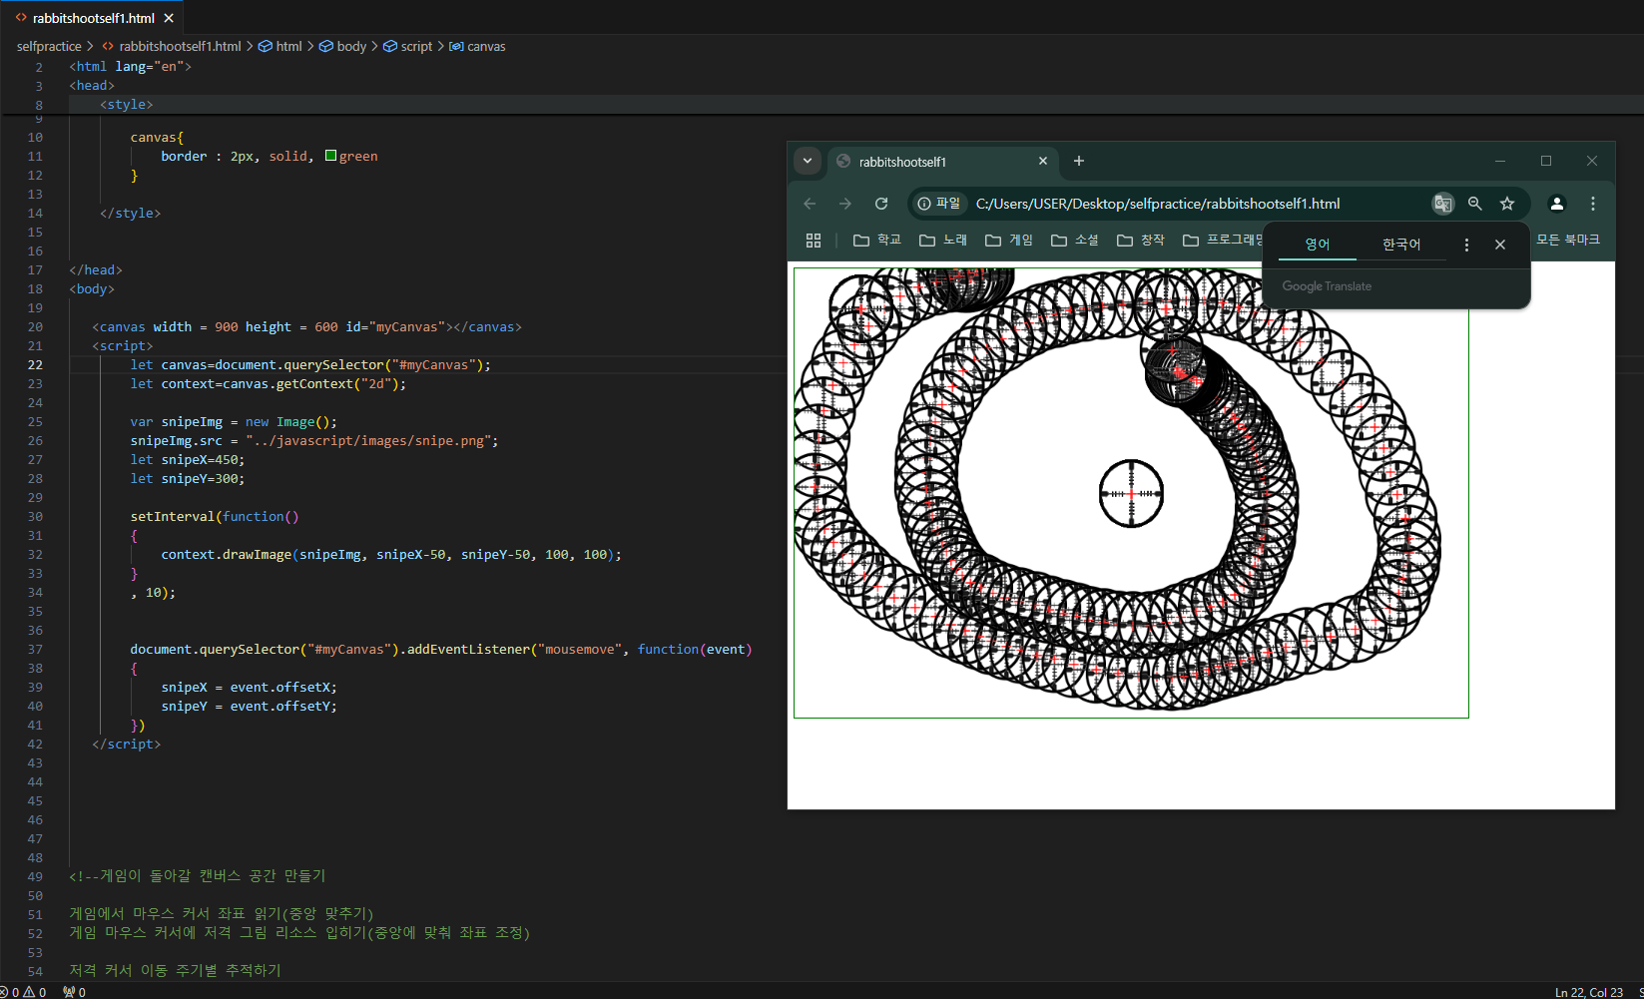Click Ln 22, Col 23 status entry
The image size is (1644, 999).
[1589, 992]
